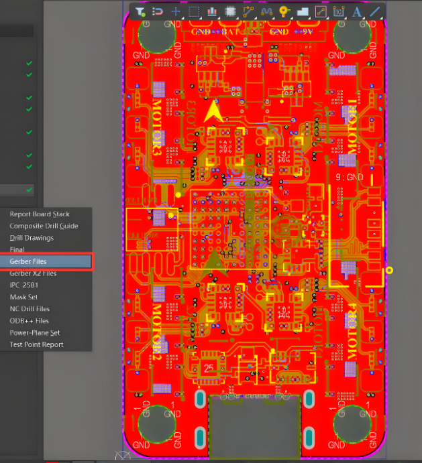Open ODB++ Files from the menu
The width and height of the screenshot is (422, 463).
(x=29, y=321)
